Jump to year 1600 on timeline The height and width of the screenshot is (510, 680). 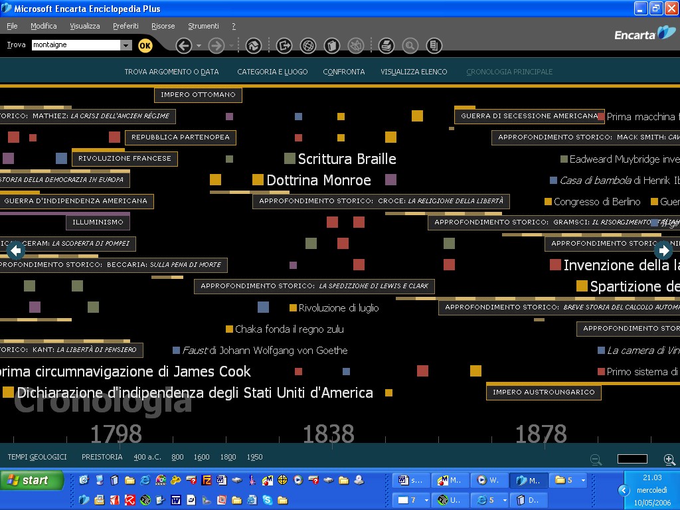tap(202, 457)
